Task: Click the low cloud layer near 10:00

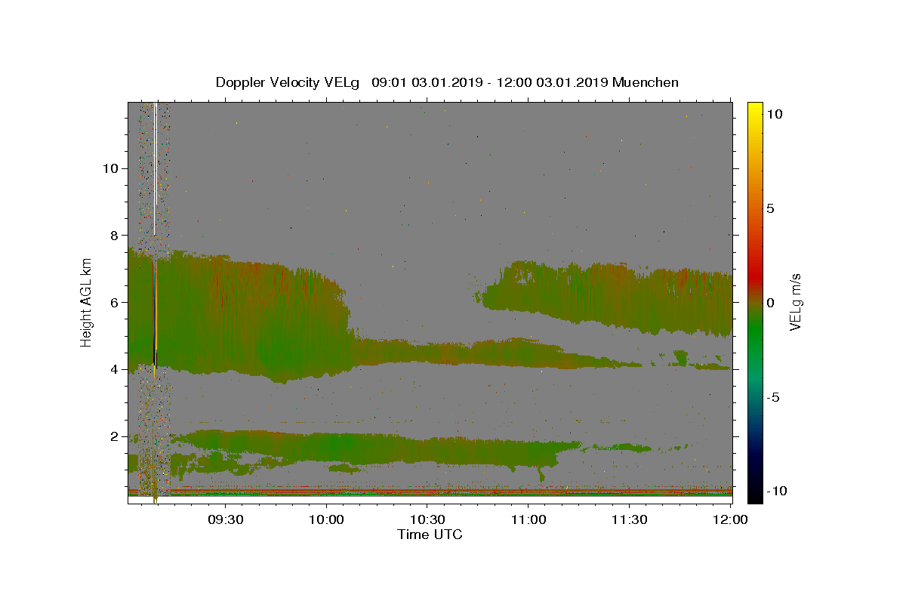Action: [326, 447]
